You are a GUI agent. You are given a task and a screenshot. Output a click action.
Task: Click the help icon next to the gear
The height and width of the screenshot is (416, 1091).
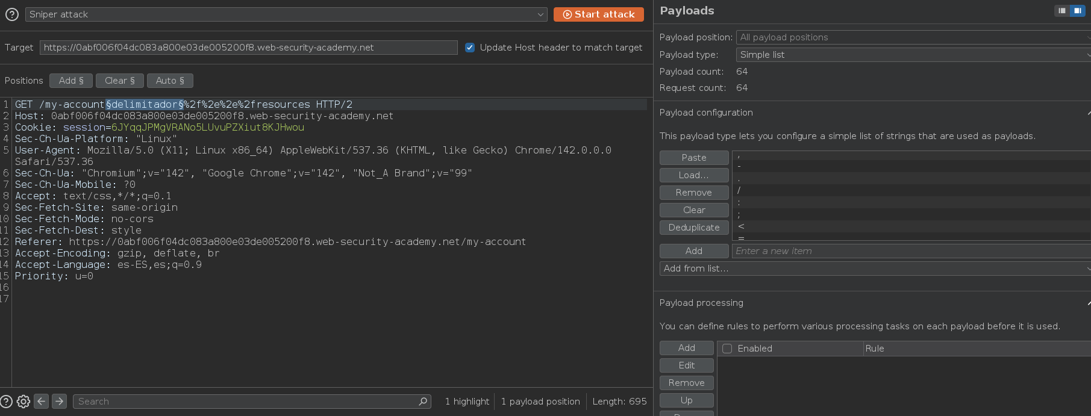(6, 402)
